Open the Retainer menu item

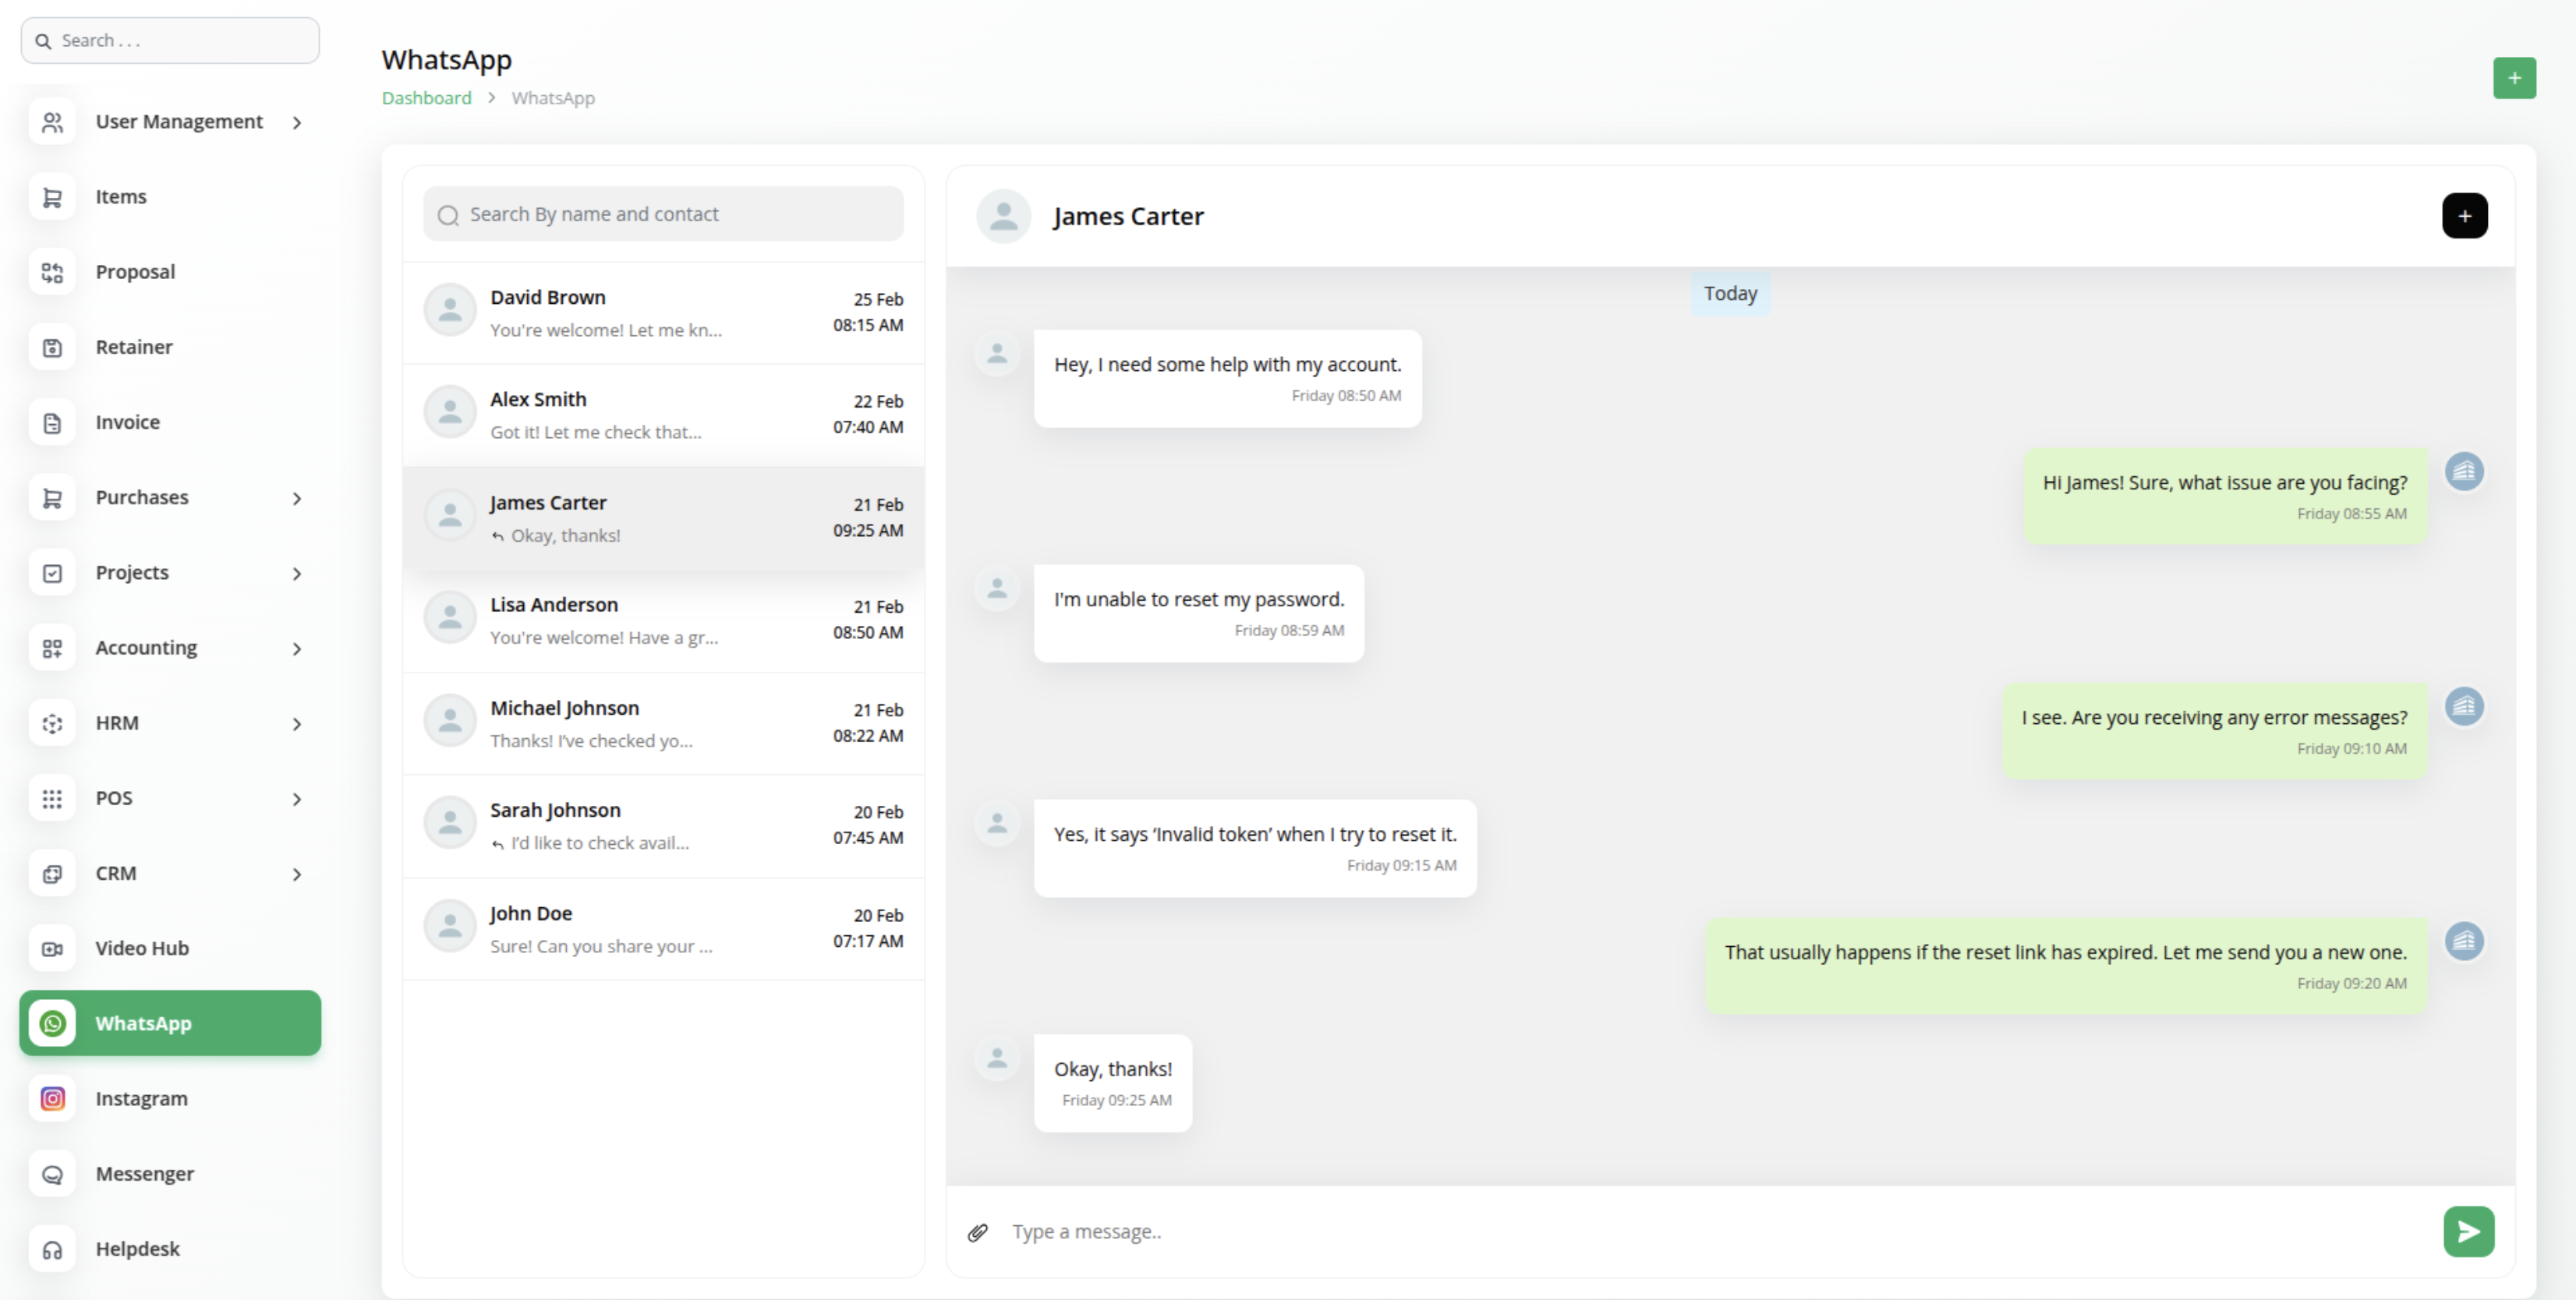tap(170, 347)
